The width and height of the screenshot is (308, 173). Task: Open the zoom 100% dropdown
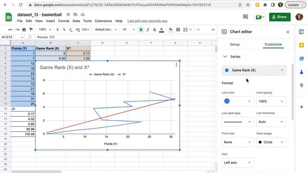tap(45, 30)
